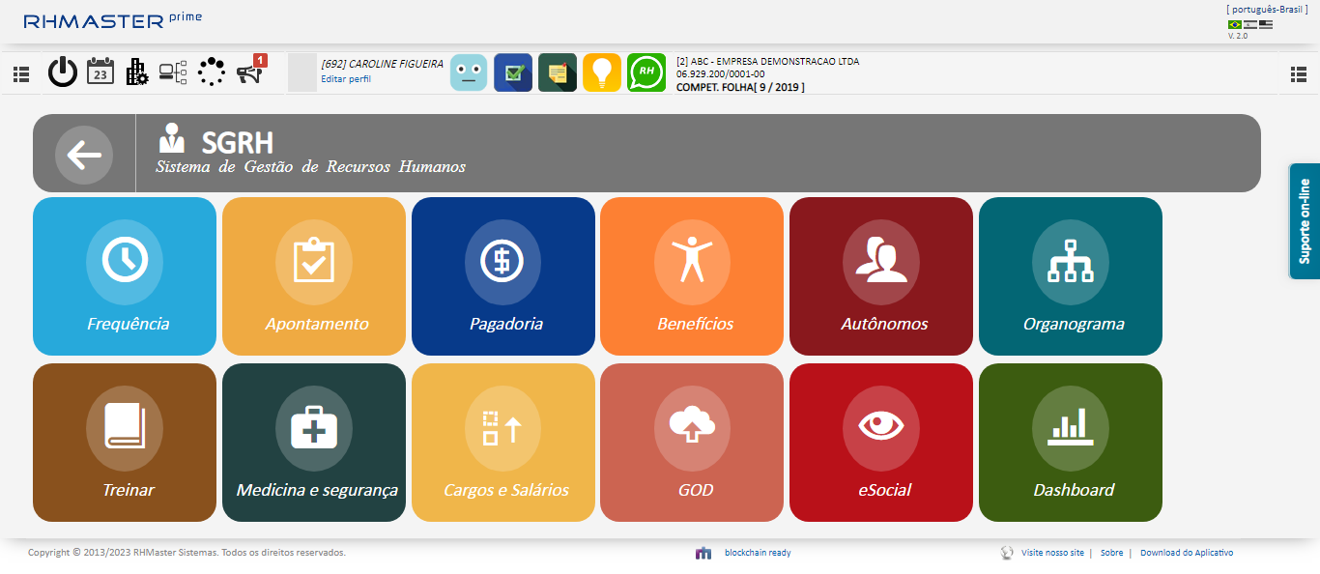This screenshot has width=1320, height=574.
Task: Open the company building settings icon
Action: point(137,72)
